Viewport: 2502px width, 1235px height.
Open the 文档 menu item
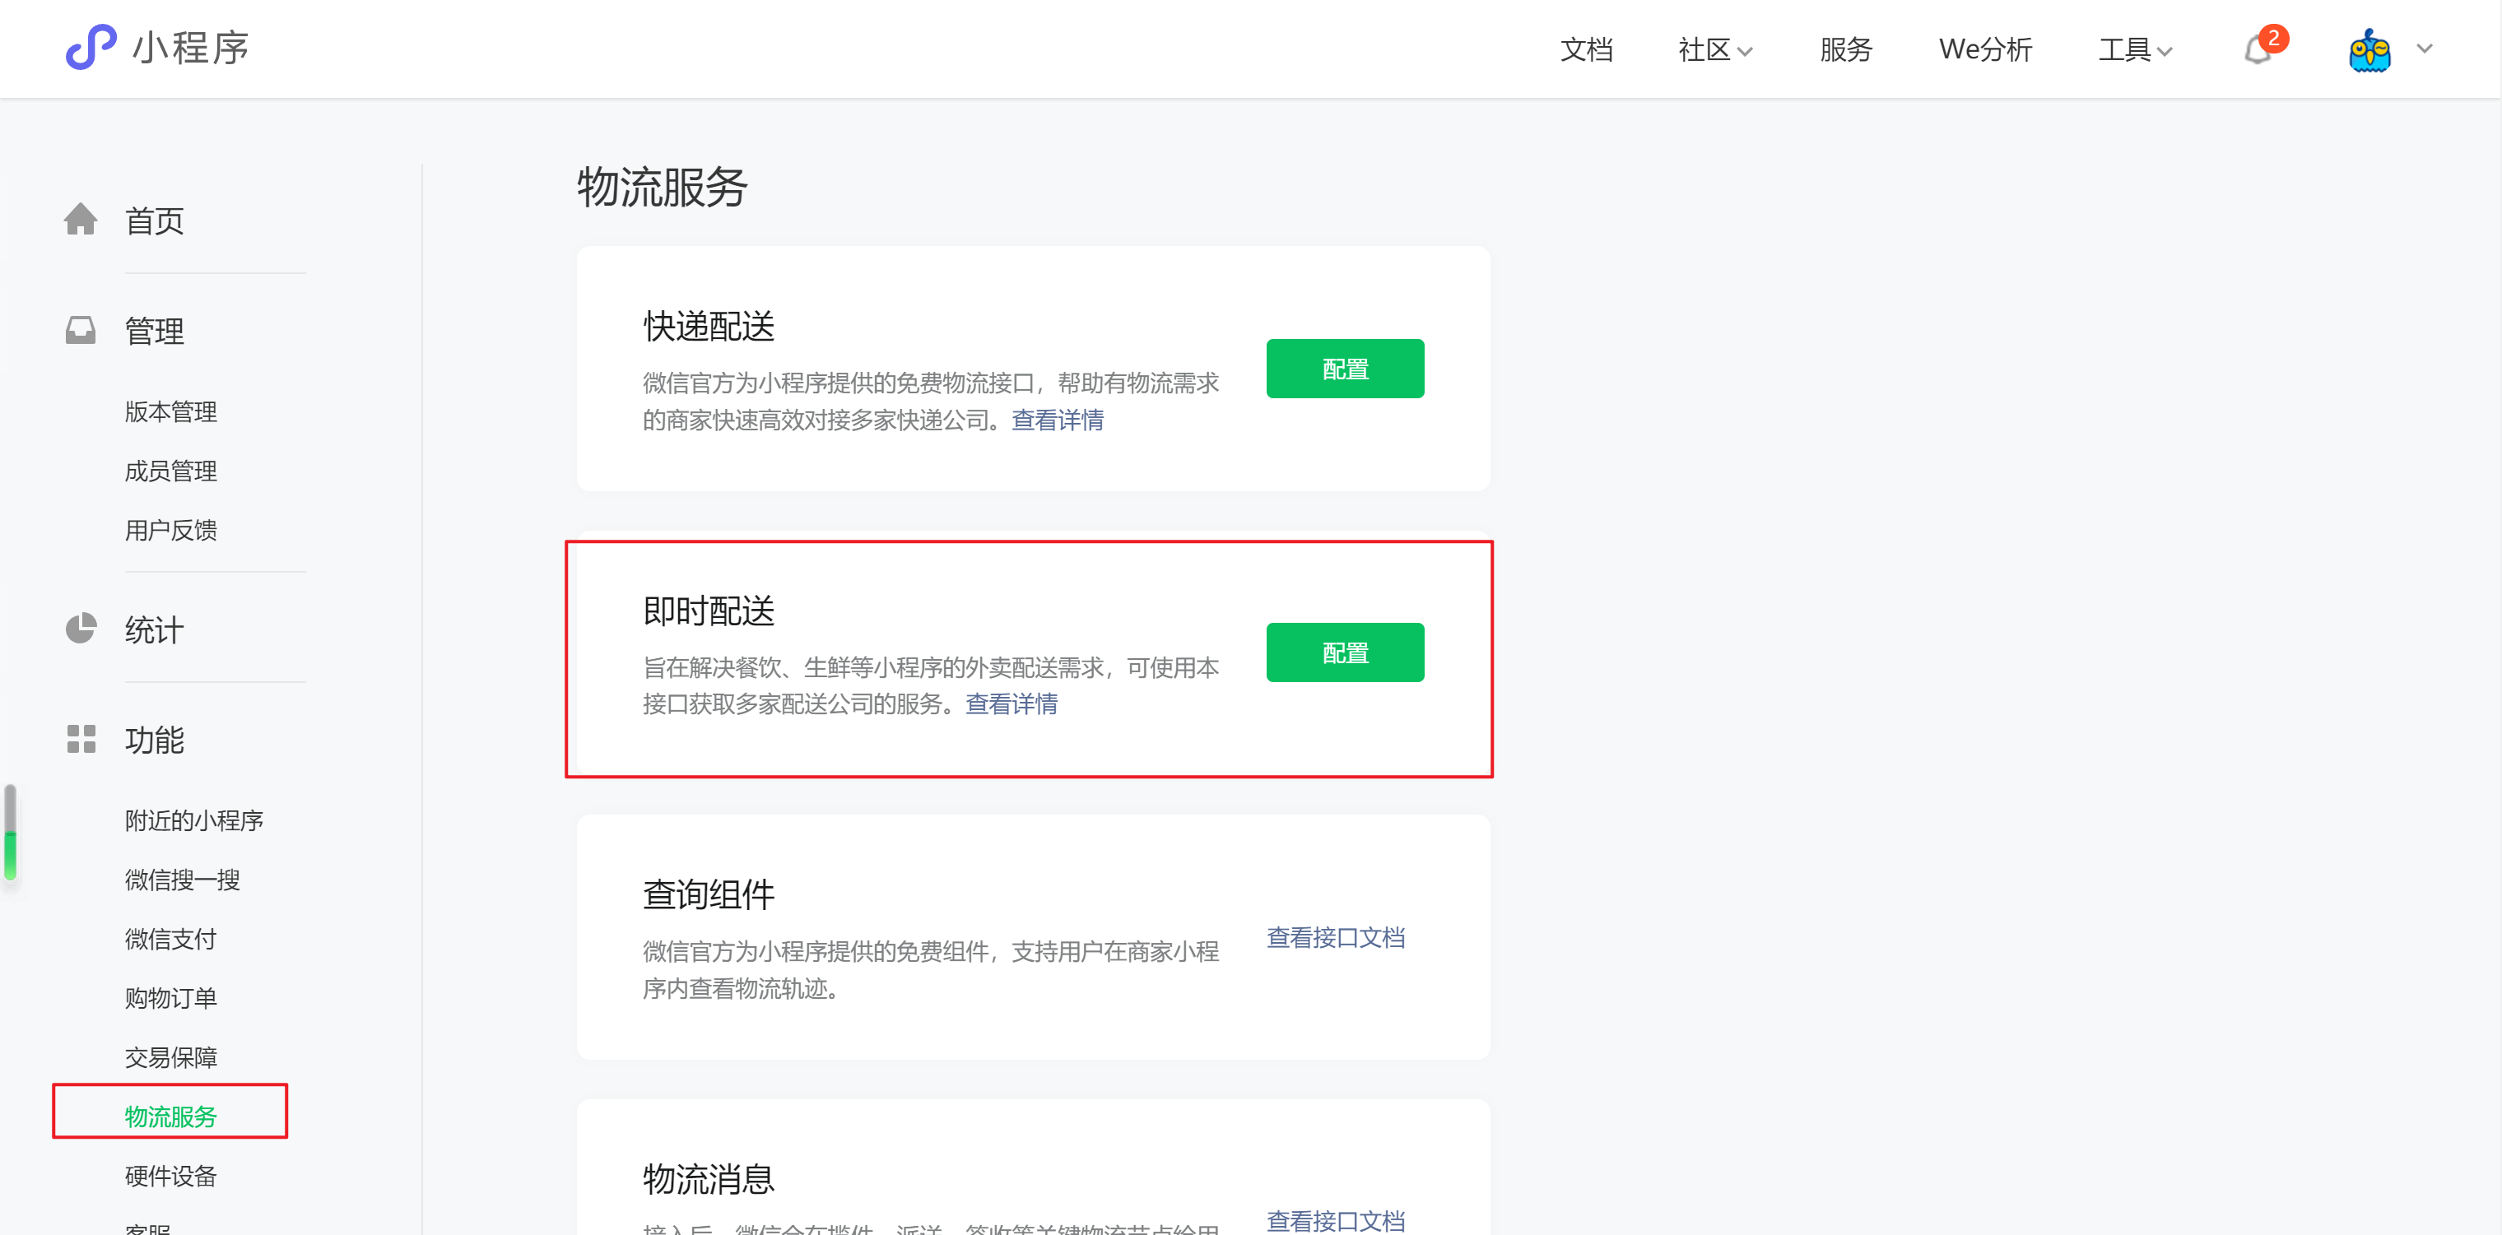point(1586,49)
